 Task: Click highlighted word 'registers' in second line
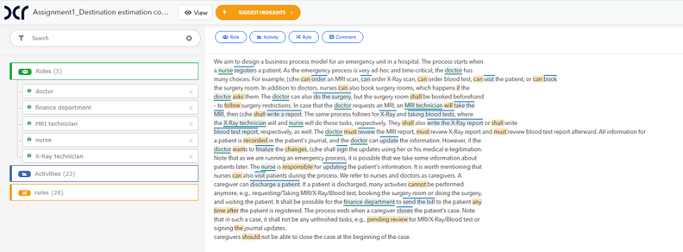[246, 70]
